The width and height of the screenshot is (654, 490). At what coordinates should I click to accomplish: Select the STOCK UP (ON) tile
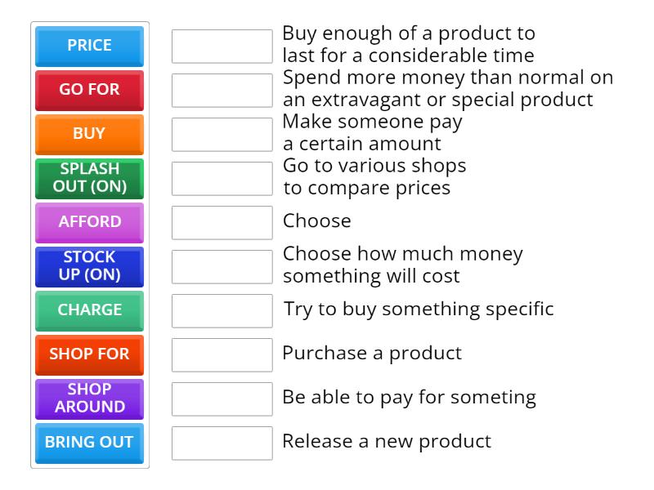tap(88, 267)
